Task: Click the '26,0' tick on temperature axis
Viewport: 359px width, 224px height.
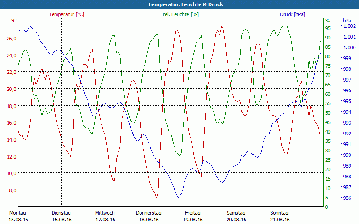Action: (x=12, y=39)
